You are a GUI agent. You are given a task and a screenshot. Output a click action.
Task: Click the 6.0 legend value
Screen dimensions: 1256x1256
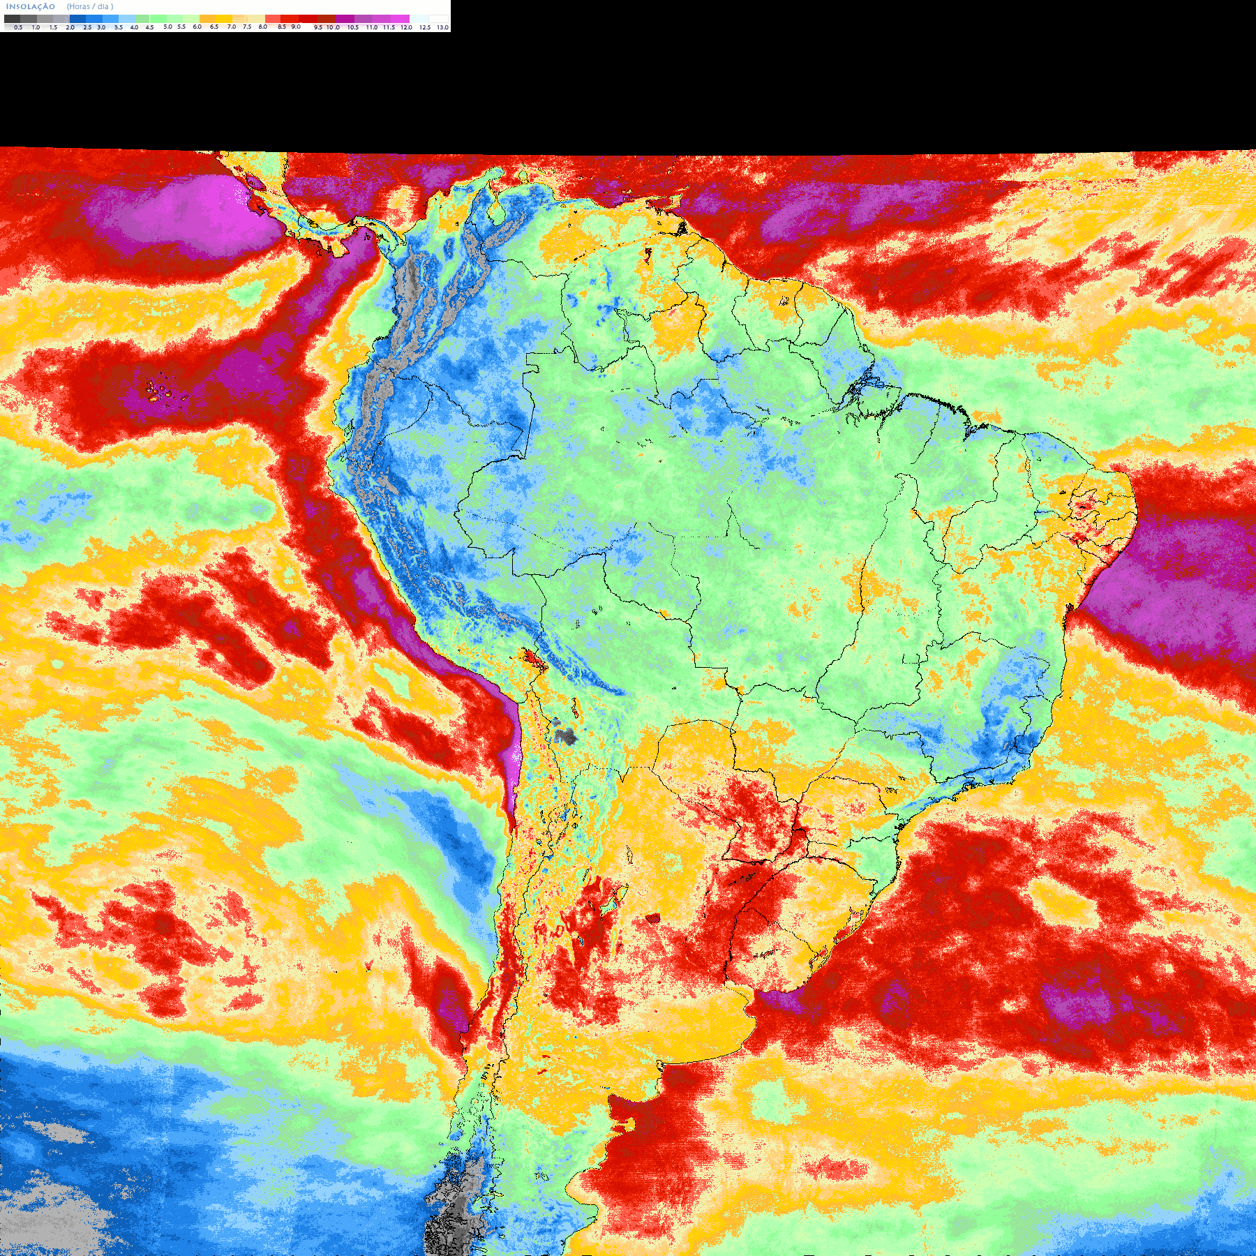click(197, 27)
